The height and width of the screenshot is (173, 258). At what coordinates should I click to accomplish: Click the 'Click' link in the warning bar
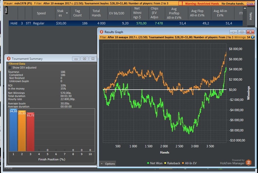click(250, 3)
